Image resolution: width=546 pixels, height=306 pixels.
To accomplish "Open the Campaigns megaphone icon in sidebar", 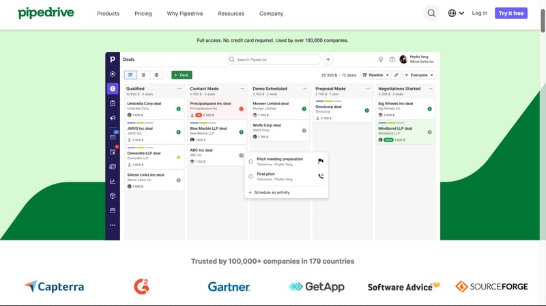I will [113, 117].
